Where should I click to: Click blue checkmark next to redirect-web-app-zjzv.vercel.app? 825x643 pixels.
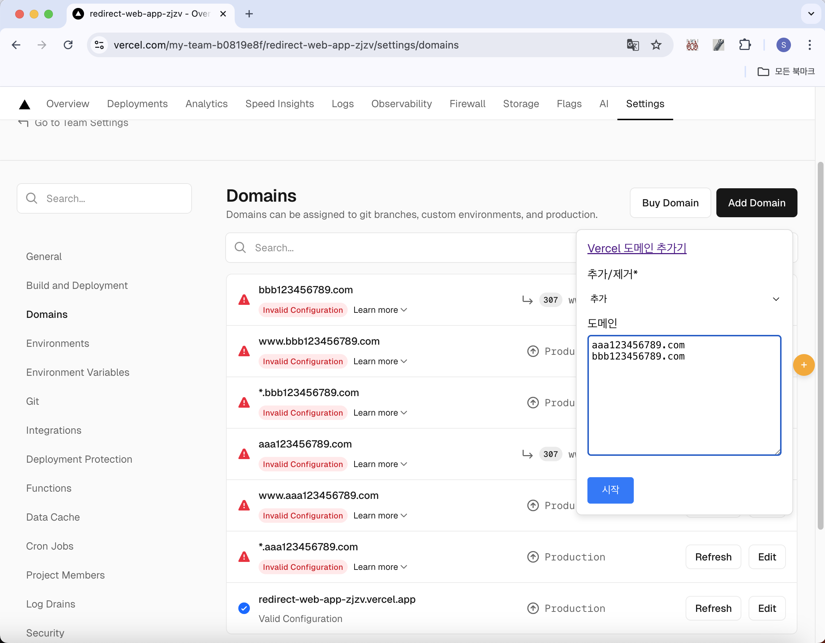pyautogui.click(x=244, y=608)
